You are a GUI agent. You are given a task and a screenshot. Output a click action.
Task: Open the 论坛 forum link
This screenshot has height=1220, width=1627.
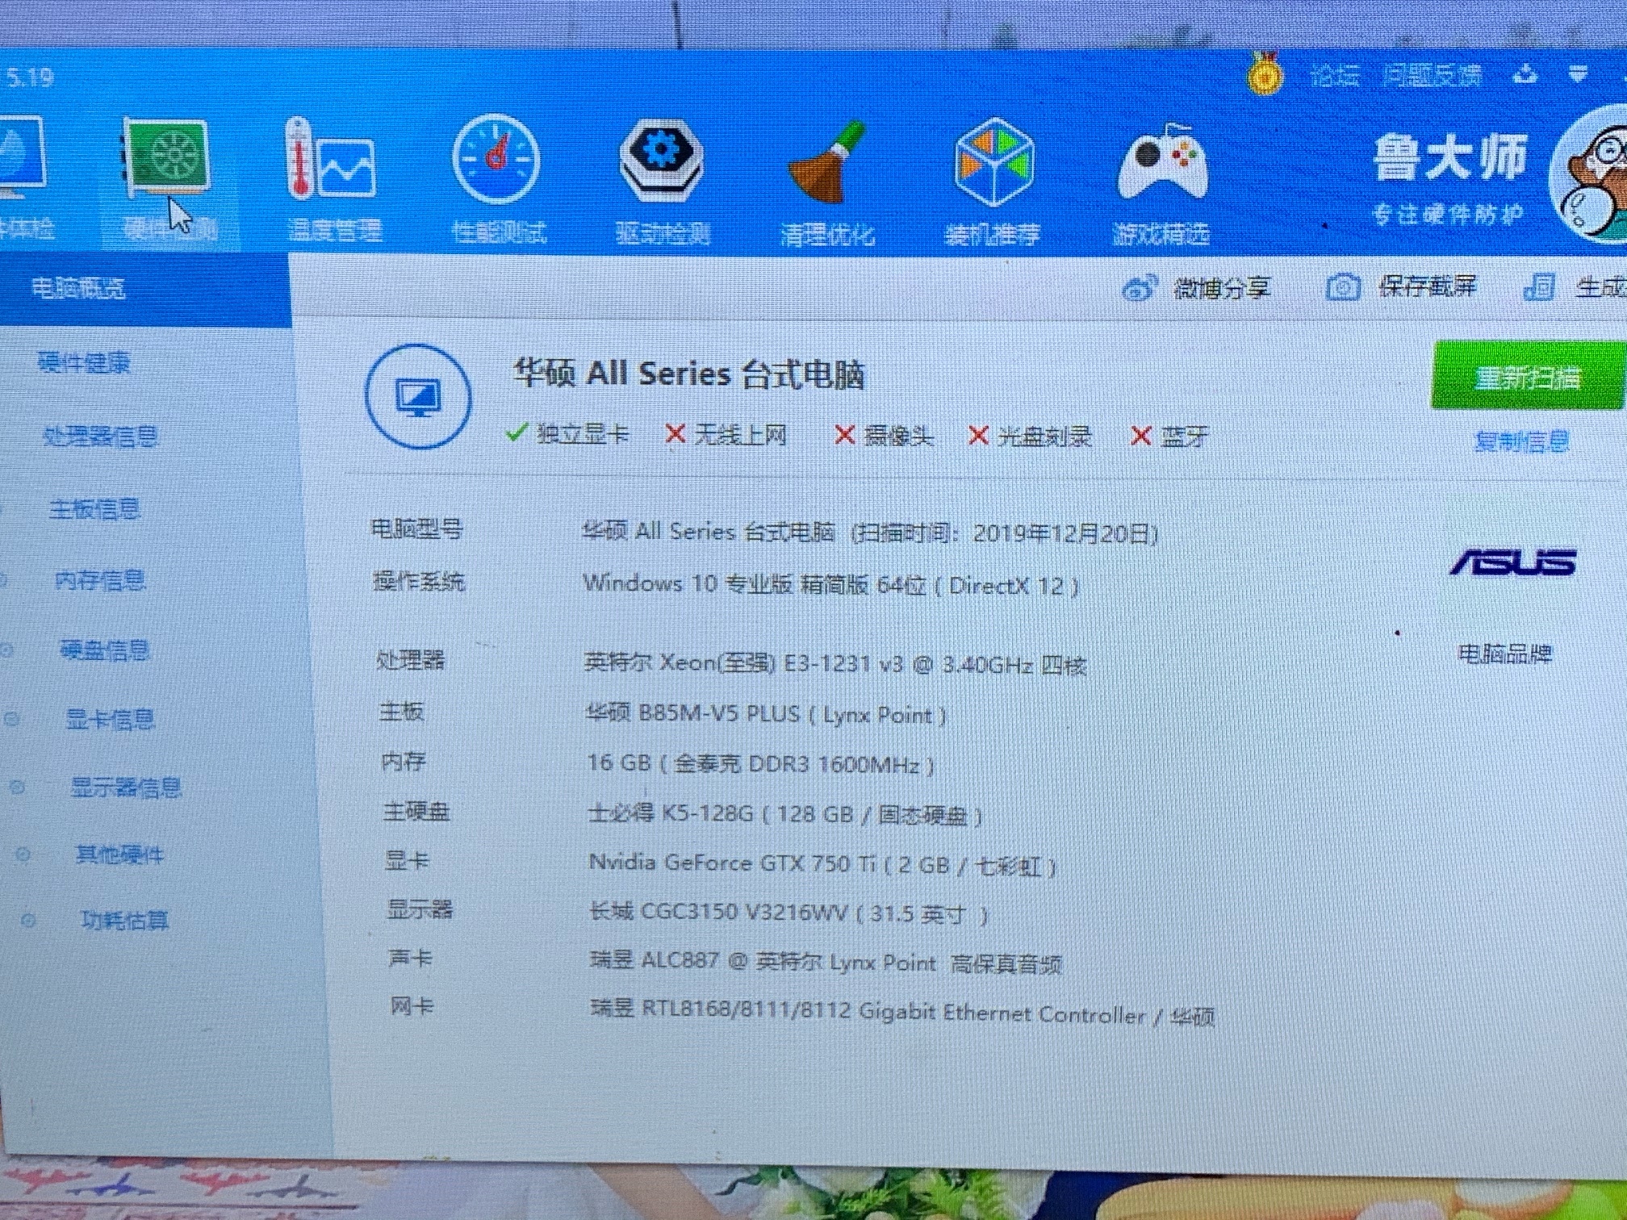pos(1334,76)
